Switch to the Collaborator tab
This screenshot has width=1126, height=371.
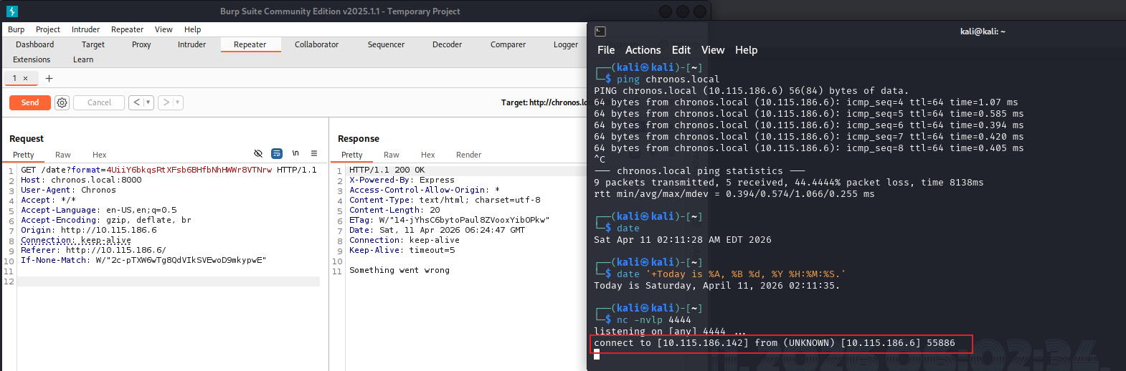coord(316,44)
